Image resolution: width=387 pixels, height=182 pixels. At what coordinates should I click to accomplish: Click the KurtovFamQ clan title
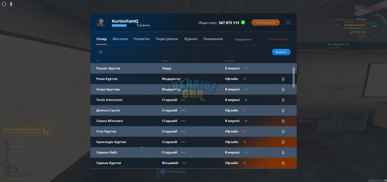(125, 21)
